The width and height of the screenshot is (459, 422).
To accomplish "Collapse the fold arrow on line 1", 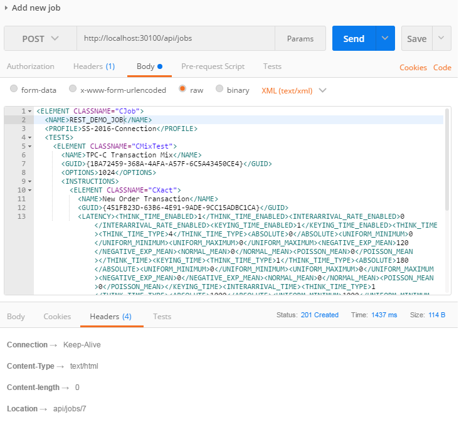I will (30, 111).
